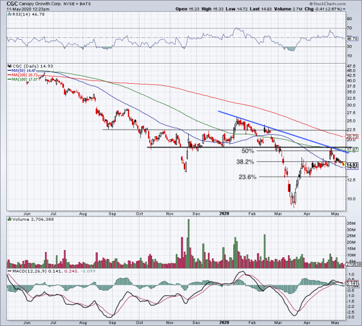Click the blue descending trendline
362x326 pixels.
pos(283,132)
